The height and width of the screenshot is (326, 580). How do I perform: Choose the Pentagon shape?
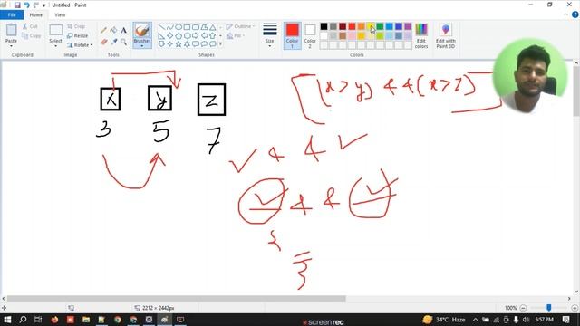click(179, 36)
